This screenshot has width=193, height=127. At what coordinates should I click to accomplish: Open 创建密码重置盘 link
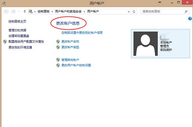[x=19, y=36]
